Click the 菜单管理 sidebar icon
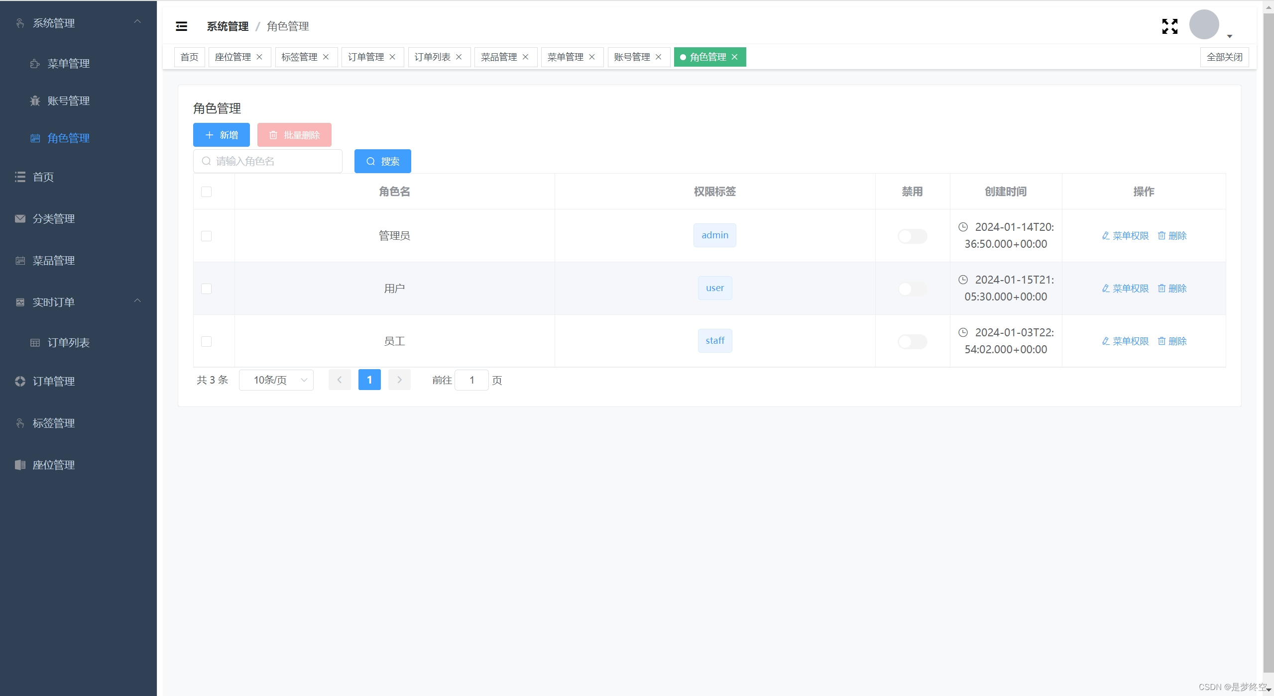Viewport: 1274px width, 696px height. pos(35,64)
